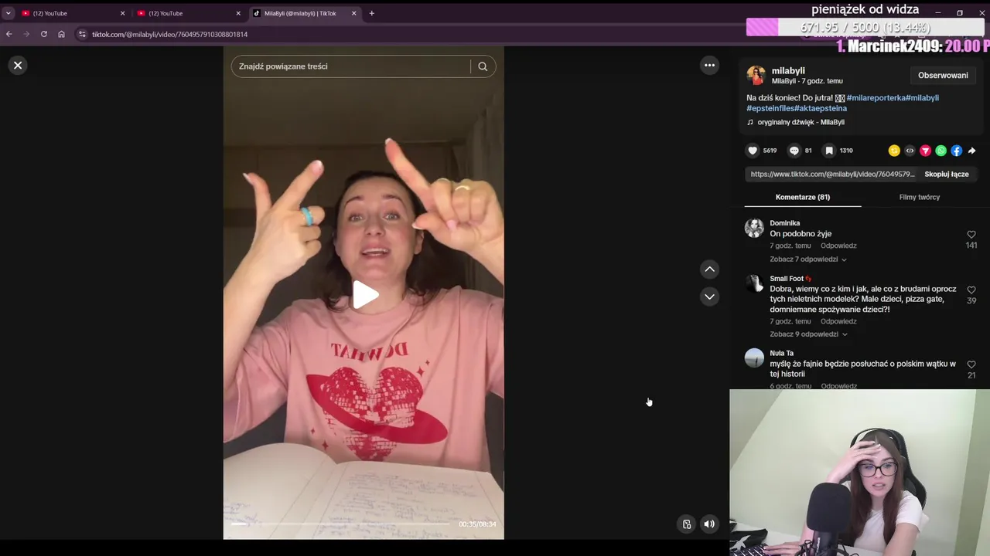
Task: Click comment text 'On podobno żyje'
Action: (x=801, y=234)
